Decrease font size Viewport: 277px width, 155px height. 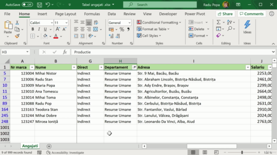(64, 29)
